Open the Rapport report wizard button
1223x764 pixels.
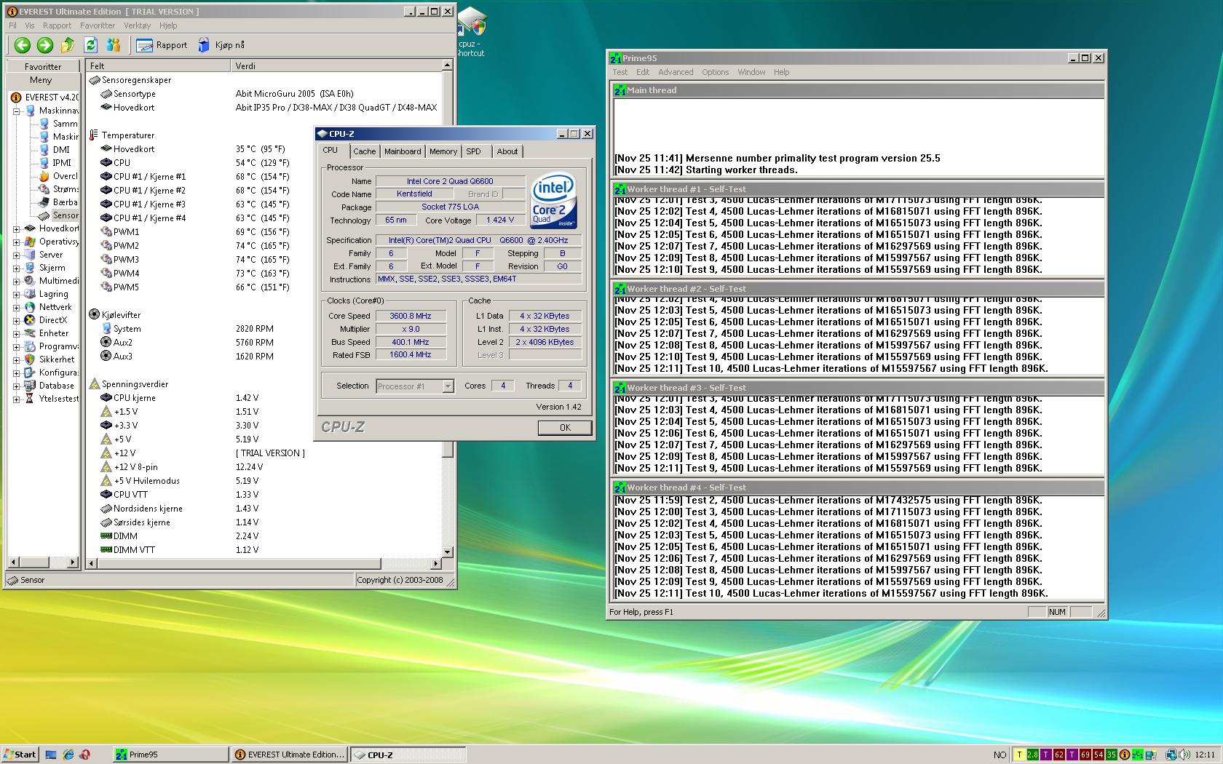click(162, 45)
